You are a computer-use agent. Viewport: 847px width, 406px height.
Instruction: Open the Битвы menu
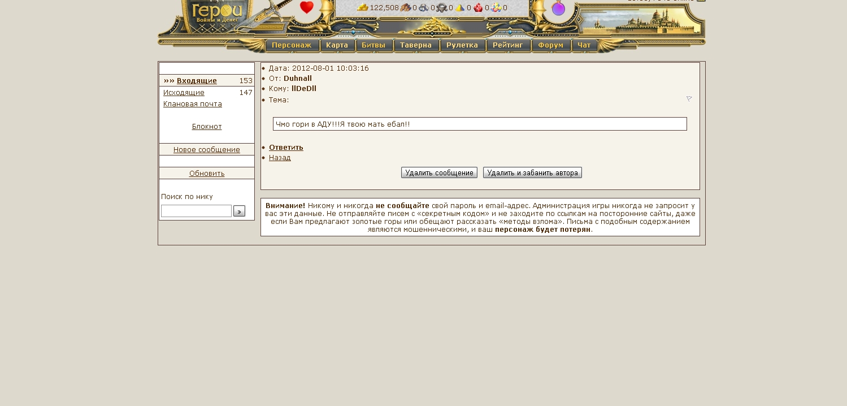pos(374,45)
